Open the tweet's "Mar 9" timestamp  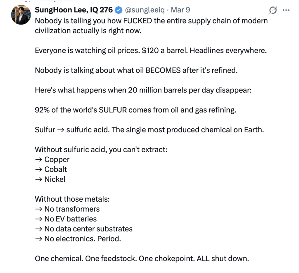180,10
